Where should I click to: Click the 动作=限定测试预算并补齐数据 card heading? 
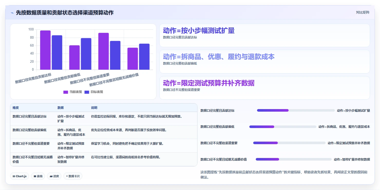point(209,83)
